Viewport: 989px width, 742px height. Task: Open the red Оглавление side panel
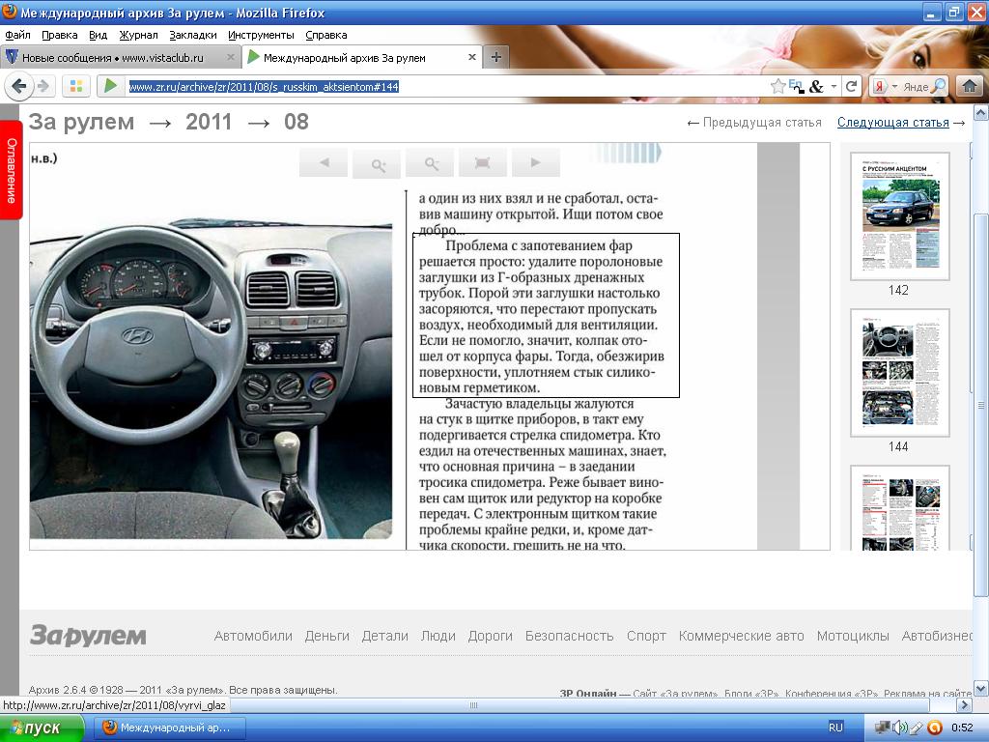pyautogui.click(x=11, y=171)
